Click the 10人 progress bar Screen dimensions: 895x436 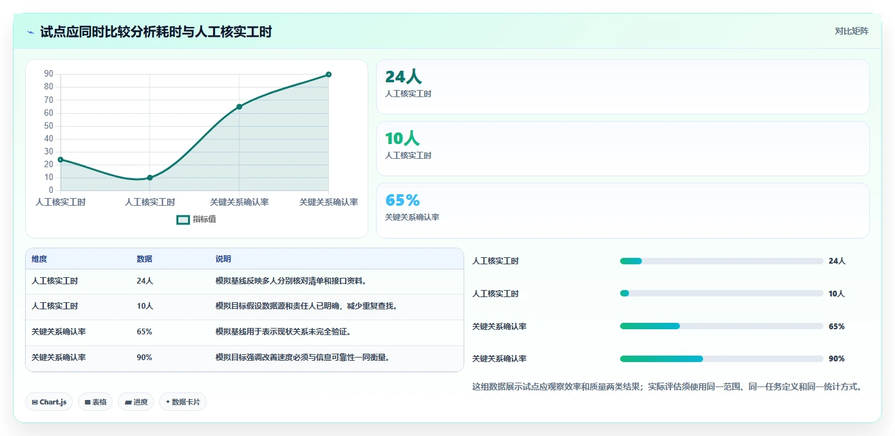tap(721, 293)
